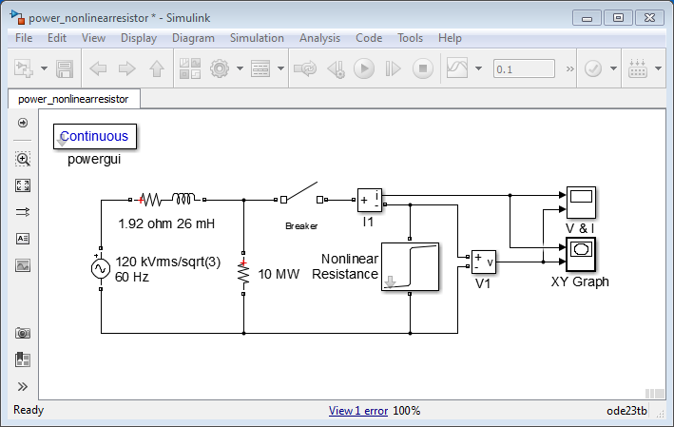Click the View 1 error link
Image resolution: width=674 pixels, height=427 pixels.
357,411
